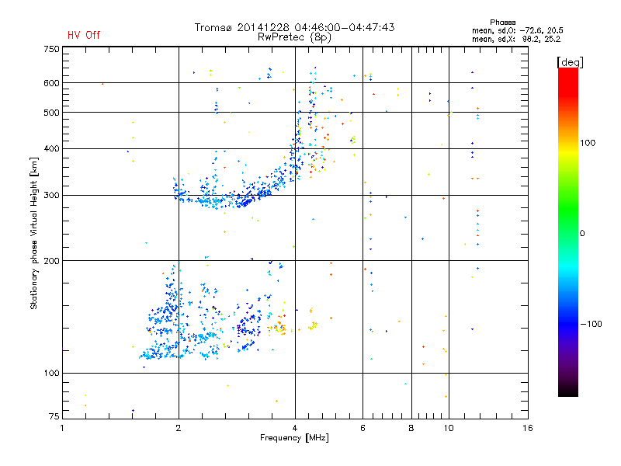
Task: Select the 'mean, sd,O: -72.6, 20.5' line
Action: point(517,30)
